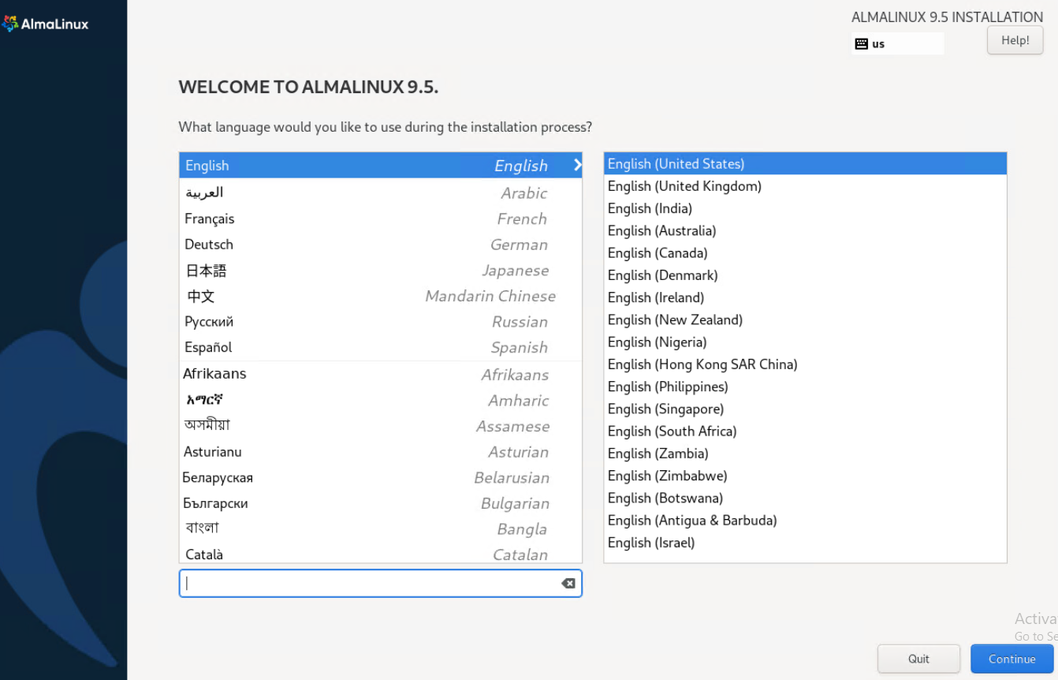
Task: Choose Japanese in the language list
Action: [380, 271]
